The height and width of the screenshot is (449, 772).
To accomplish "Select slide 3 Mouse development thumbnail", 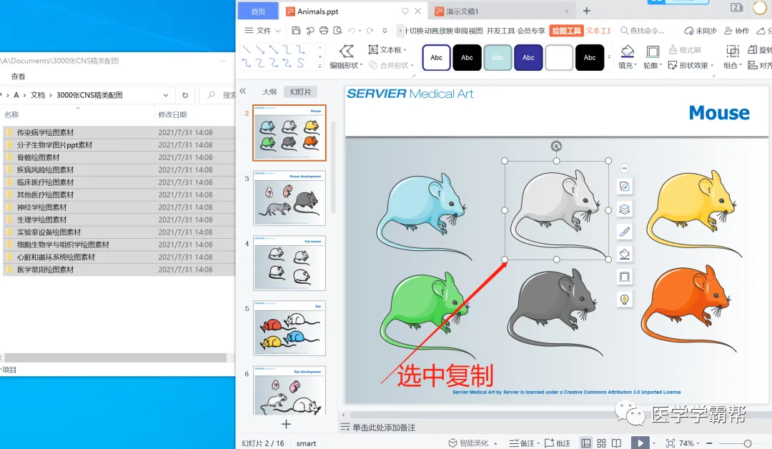I will tap(289, 198).
